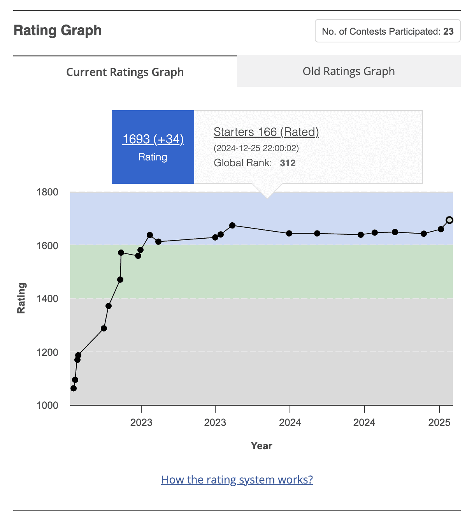The image size is (474, 517).
Task: Open the Old Ratings Graph tab
Action: [349, 71]
